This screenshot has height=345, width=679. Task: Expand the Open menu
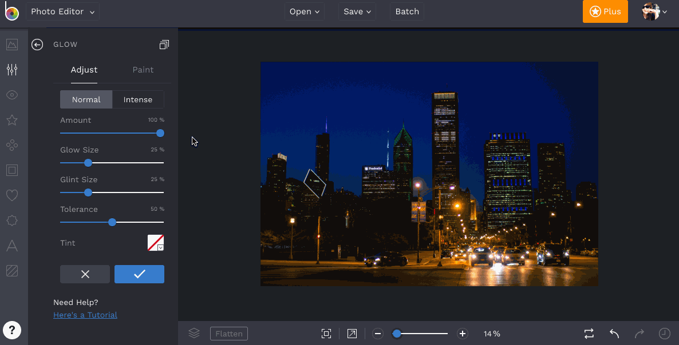click(305, 11)
